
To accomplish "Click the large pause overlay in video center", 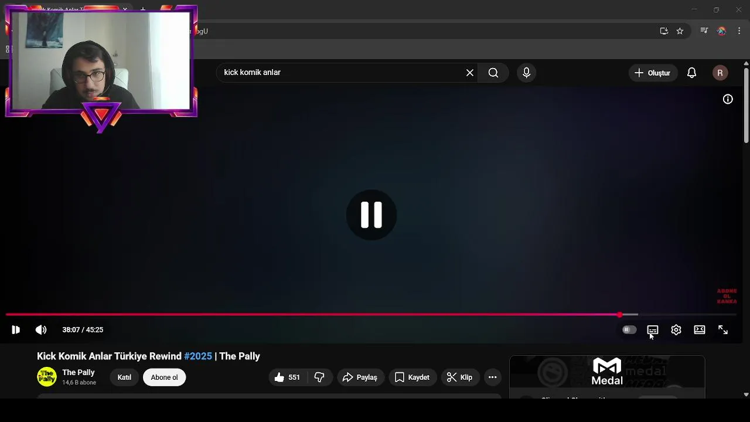I will [371, 215].
